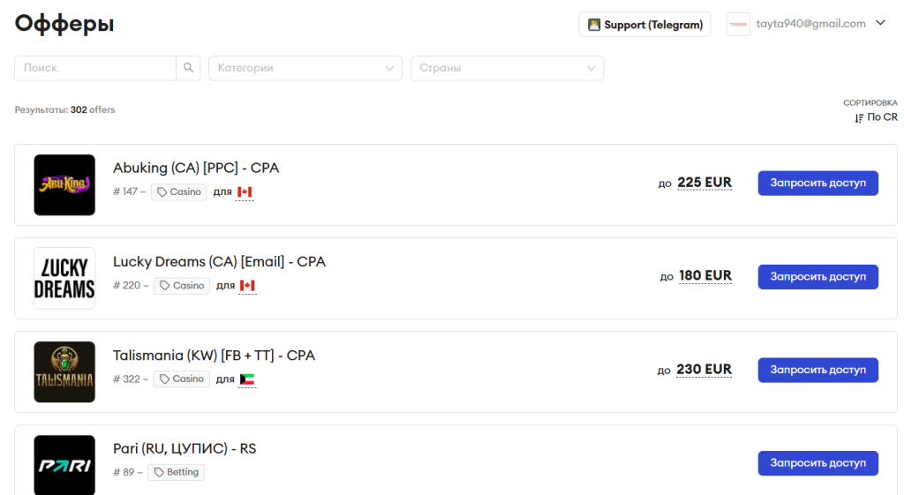The height and width of the screenshot is (495, 904).
Task: Focus the Поиск search input field
Action: [x=95, y=68]
